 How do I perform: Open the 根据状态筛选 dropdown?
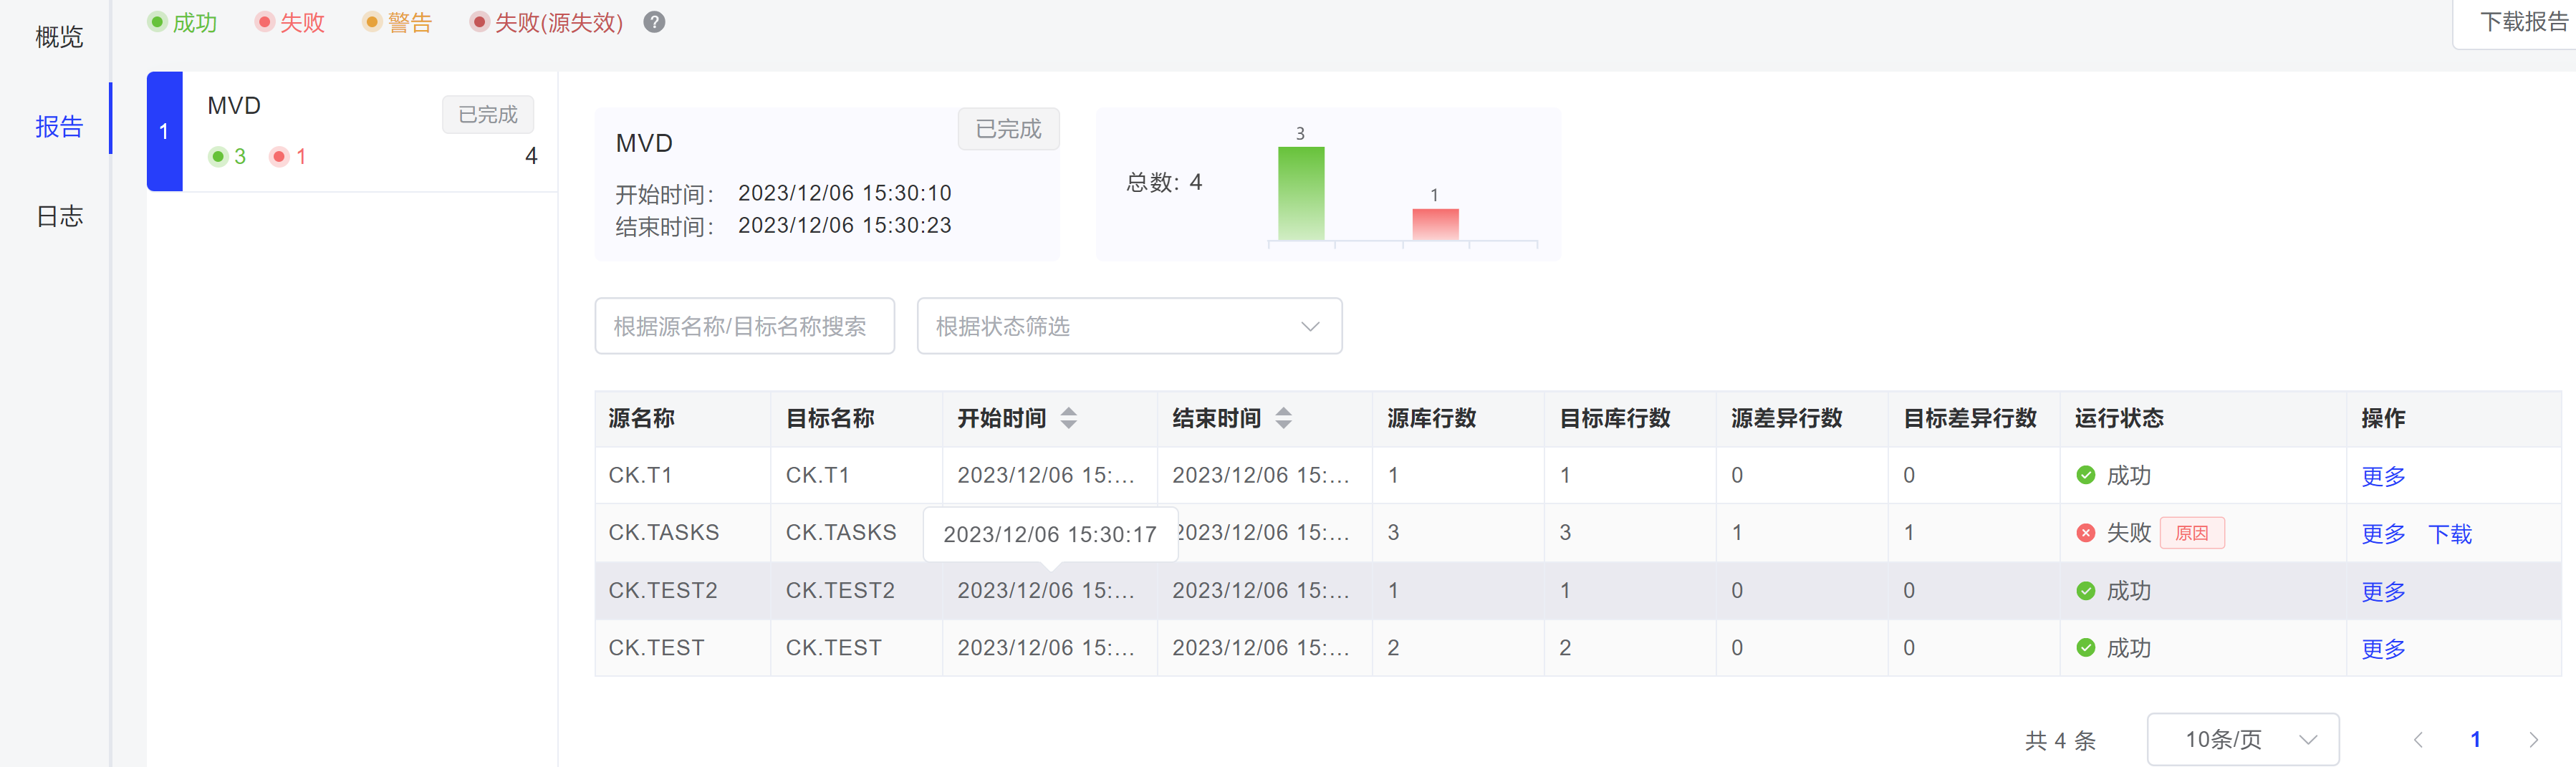1128,326
